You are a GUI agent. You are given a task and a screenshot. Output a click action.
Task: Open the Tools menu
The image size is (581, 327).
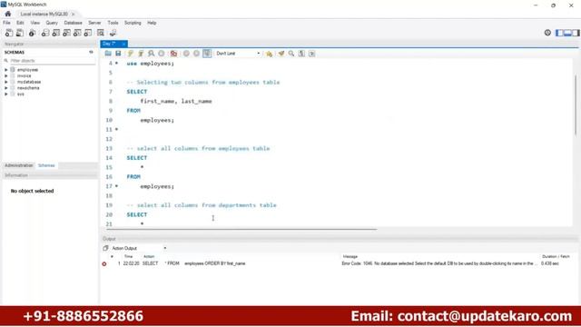tap(113, 23)
